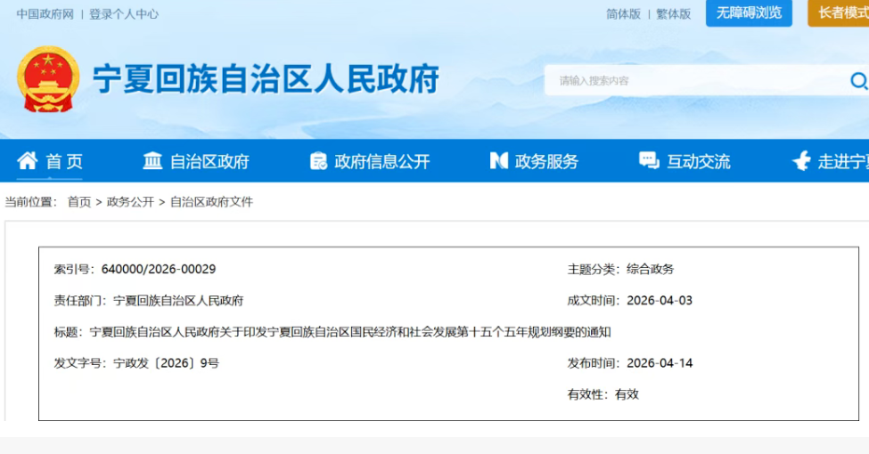Open the 自治区政府 menu item
Viewport: 869px width, 454px height.
coord(209,161)
